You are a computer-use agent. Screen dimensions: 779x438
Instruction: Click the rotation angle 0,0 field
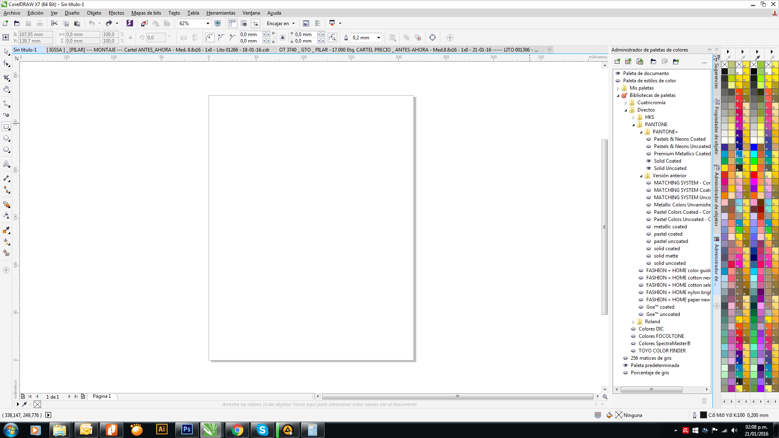(156, 38)
